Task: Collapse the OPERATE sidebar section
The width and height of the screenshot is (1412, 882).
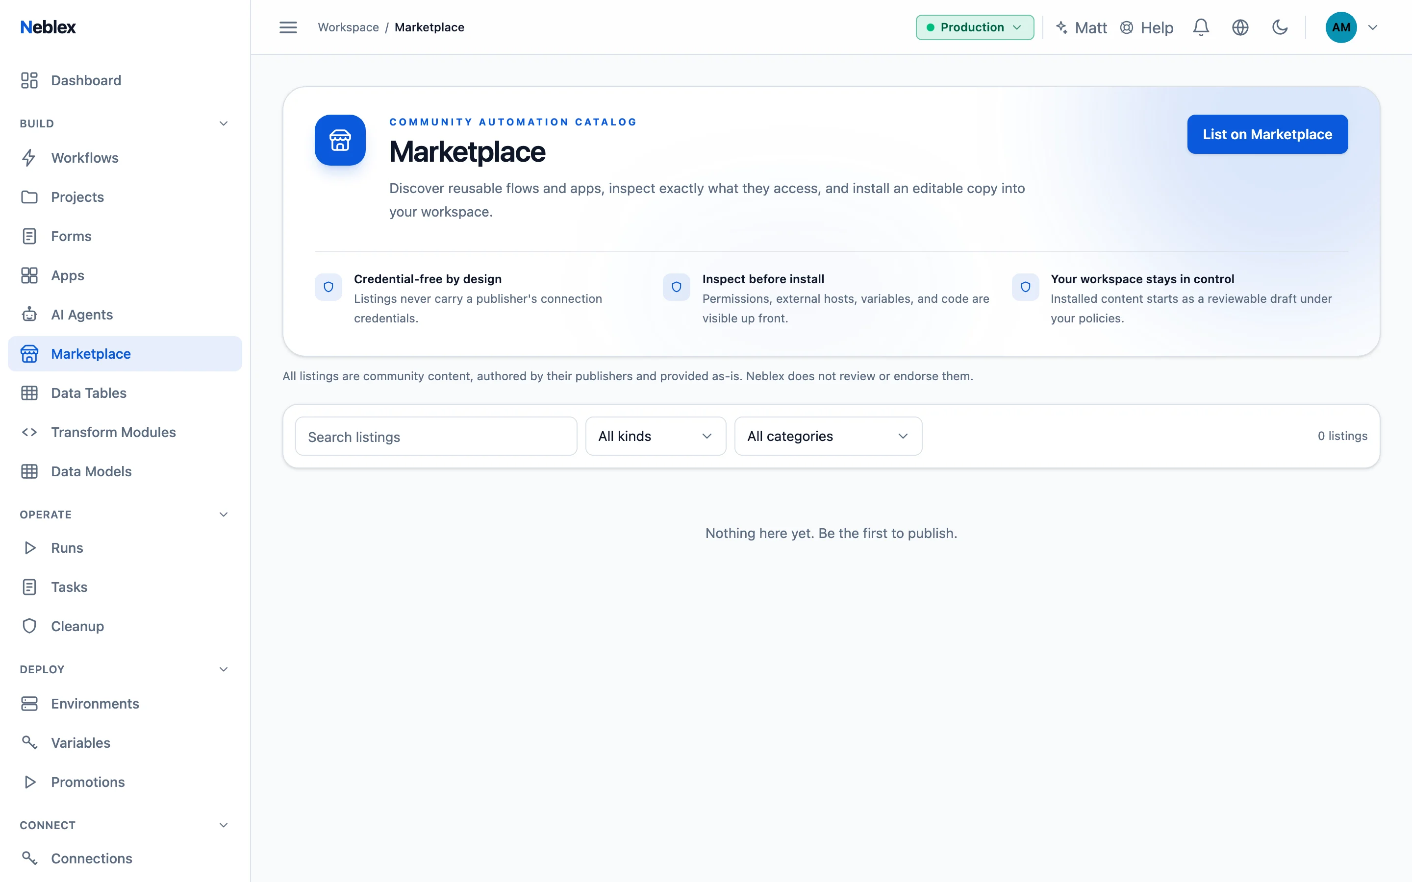Action: click(x=224, y=514)
